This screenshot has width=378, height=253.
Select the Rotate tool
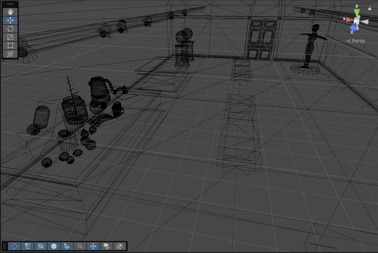point(10,28)
